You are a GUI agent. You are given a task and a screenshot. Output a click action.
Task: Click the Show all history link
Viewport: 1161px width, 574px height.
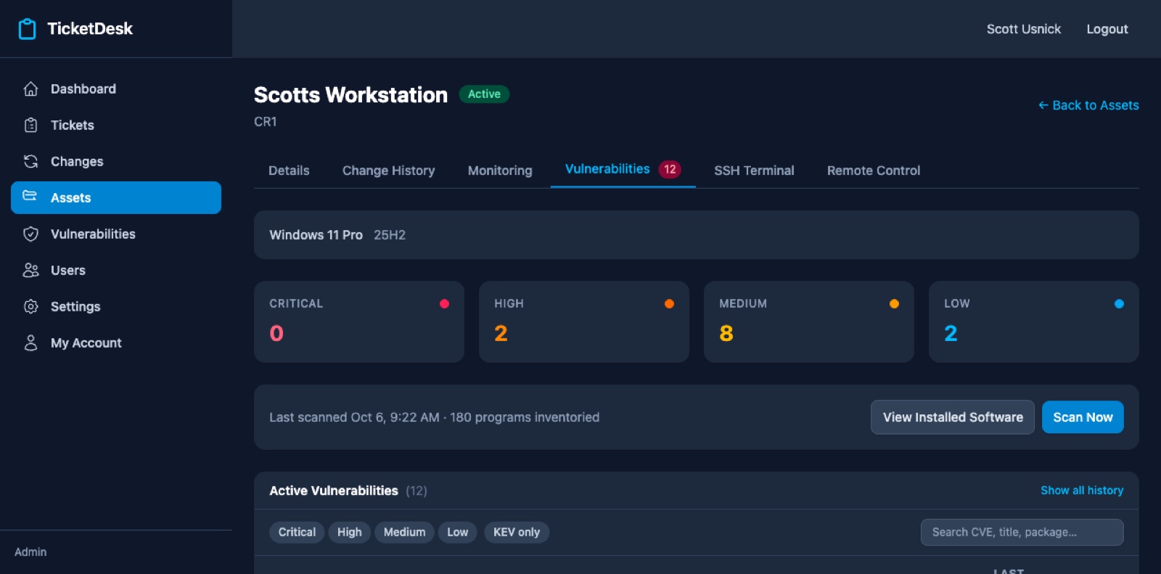click(x=1082, y=491)
